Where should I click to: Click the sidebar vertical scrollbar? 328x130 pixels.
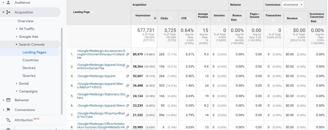[x=62, y=71]
